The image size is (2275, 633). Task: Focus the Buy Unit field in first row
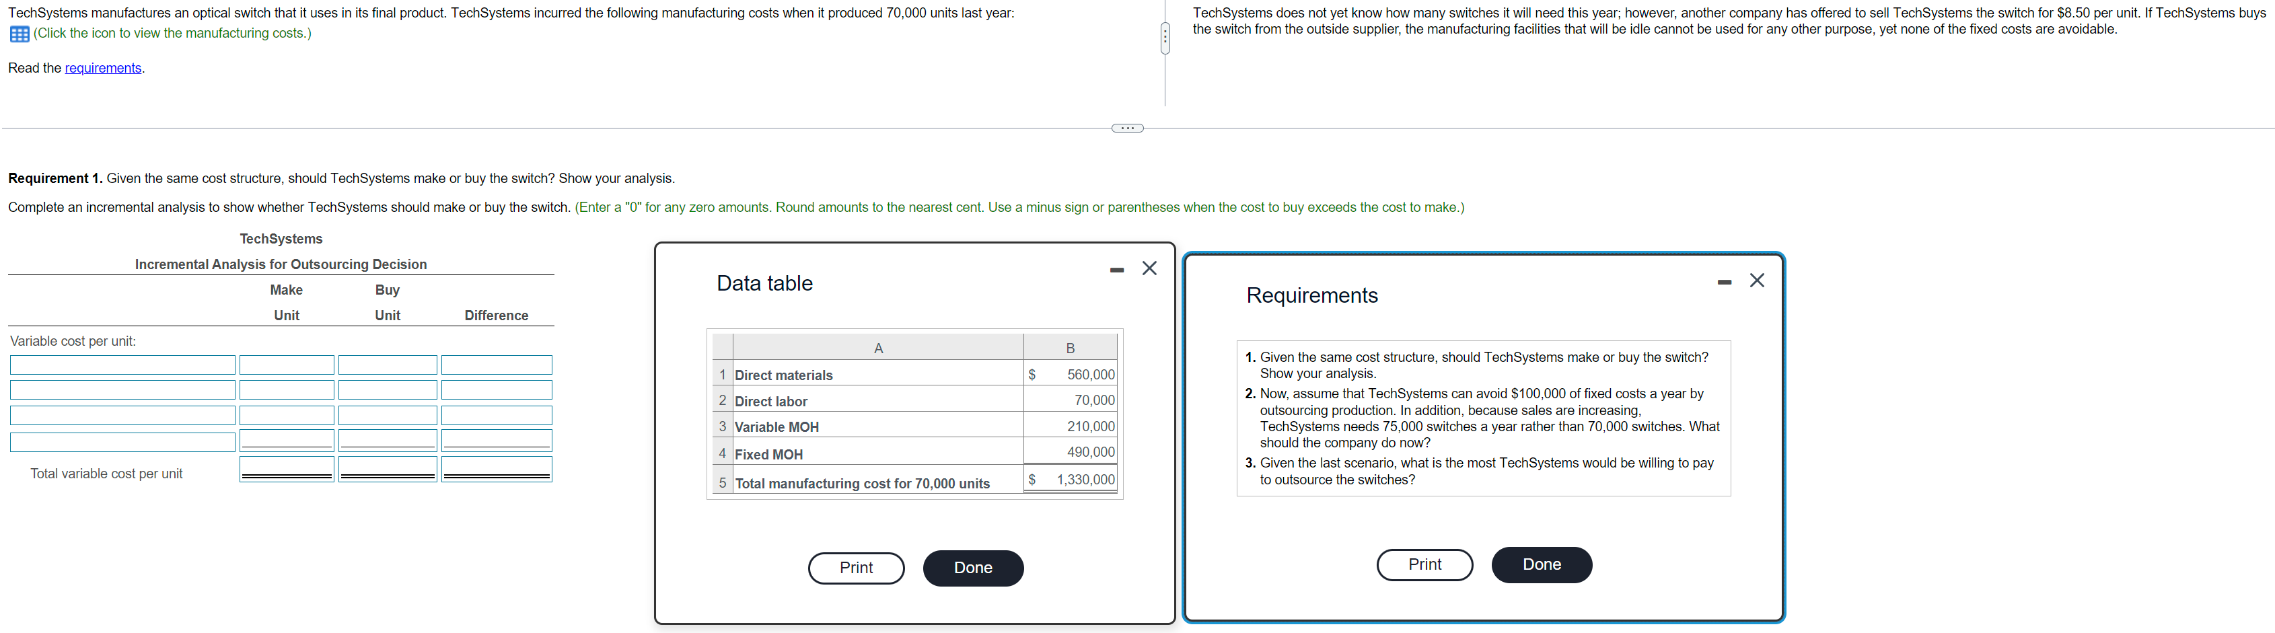[388, 365]
